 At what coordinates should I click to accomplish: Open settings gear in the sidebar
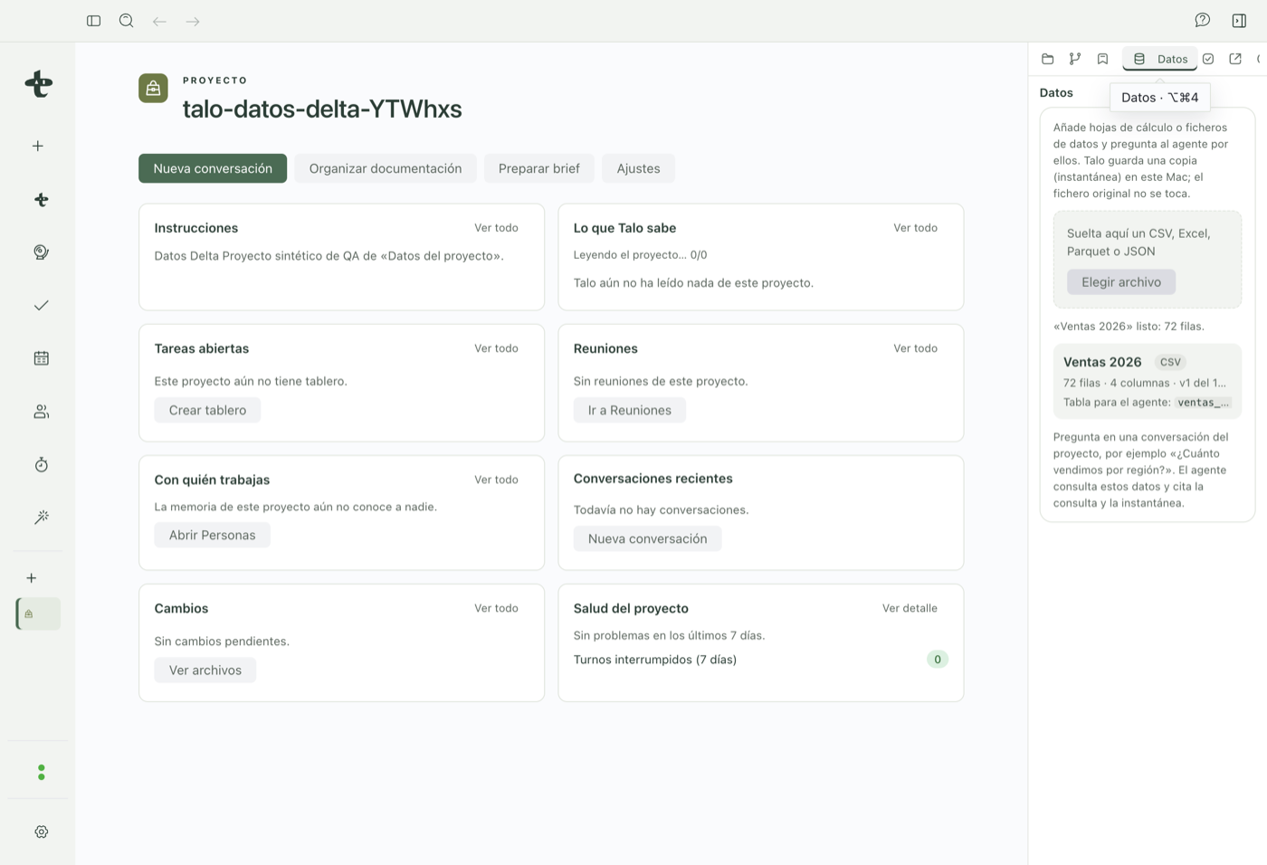coord(41,832)
